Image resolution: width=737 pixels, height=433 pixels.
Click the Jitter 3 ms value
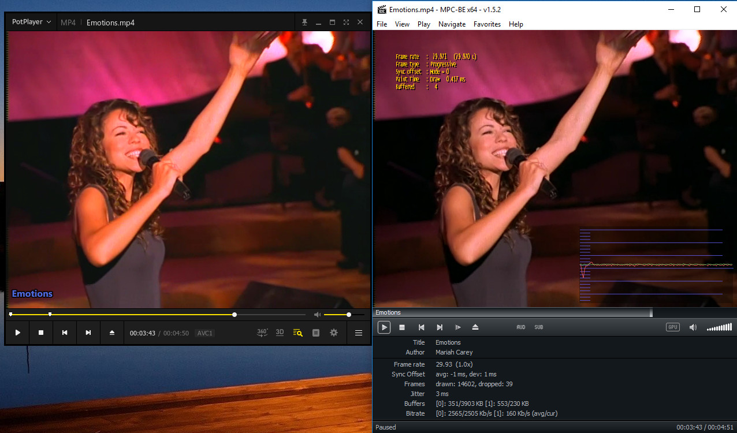pos(443,394)
